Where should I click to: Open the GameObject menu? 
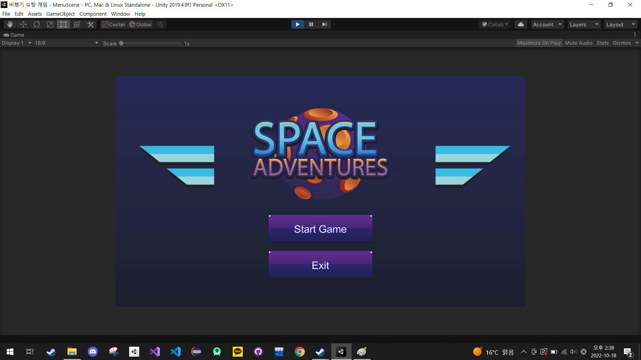click(x=60, y=14)
